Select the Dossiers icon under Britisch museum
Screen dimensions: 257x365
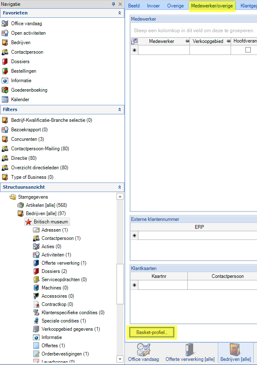36,271
